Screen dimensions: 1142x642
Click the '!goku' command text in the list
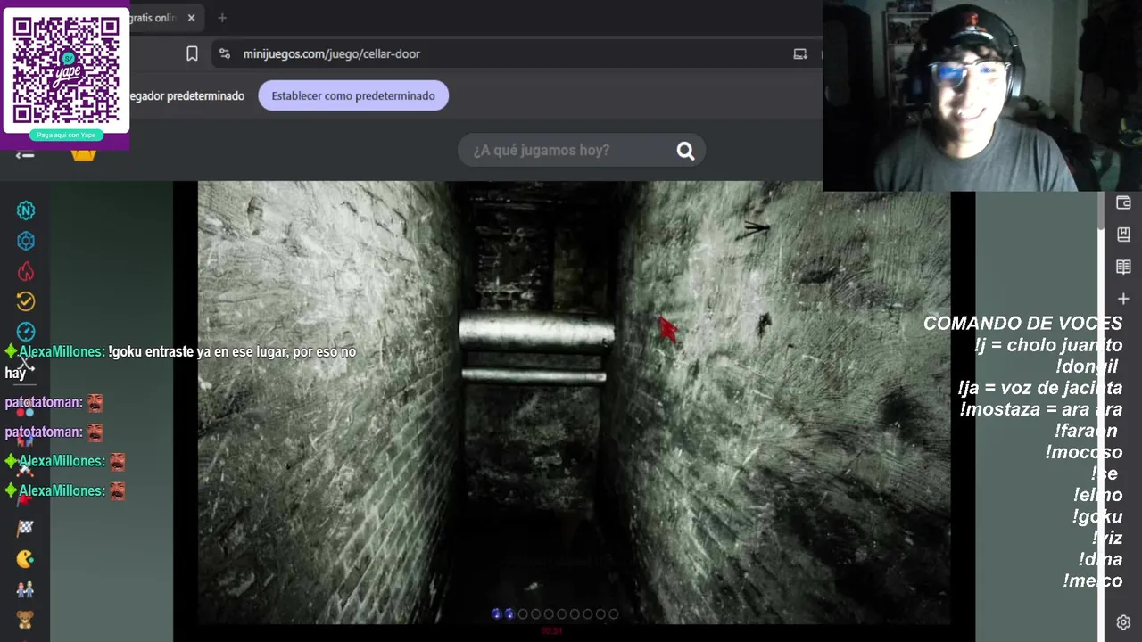coord(1097,516)
